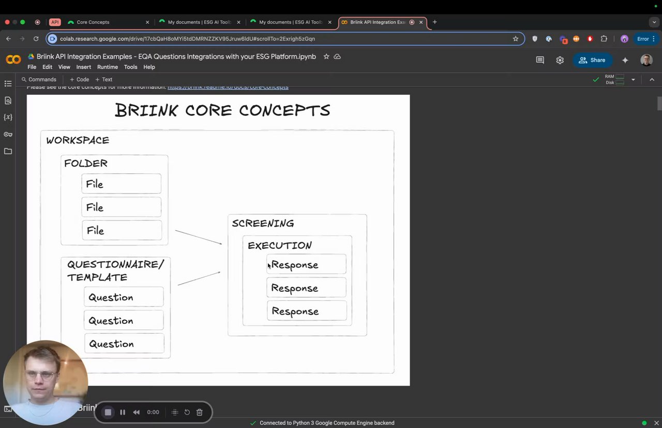This screenshot has width=662, height=428.
Task: Add a Code cell
Action: point(79,80)
